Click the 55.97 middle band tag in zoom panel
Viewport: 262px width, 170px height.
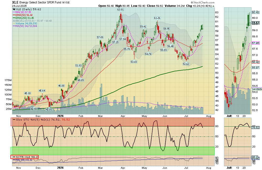click(x=255, y=67)
